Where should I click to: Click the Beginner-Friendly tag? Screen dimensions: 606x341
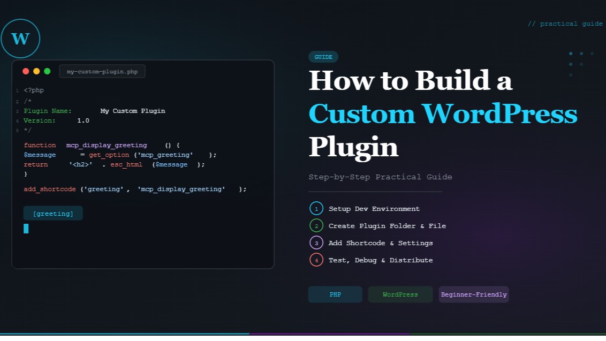click(x=473, y=294)
